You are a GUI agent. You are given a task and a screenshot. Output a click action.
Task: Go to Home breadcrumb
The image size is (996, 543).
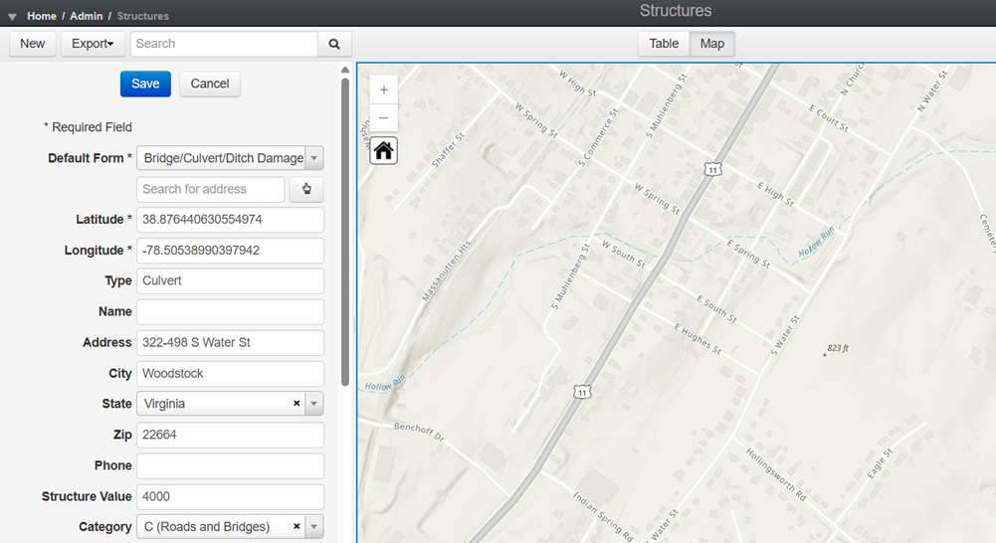point(41,16)
